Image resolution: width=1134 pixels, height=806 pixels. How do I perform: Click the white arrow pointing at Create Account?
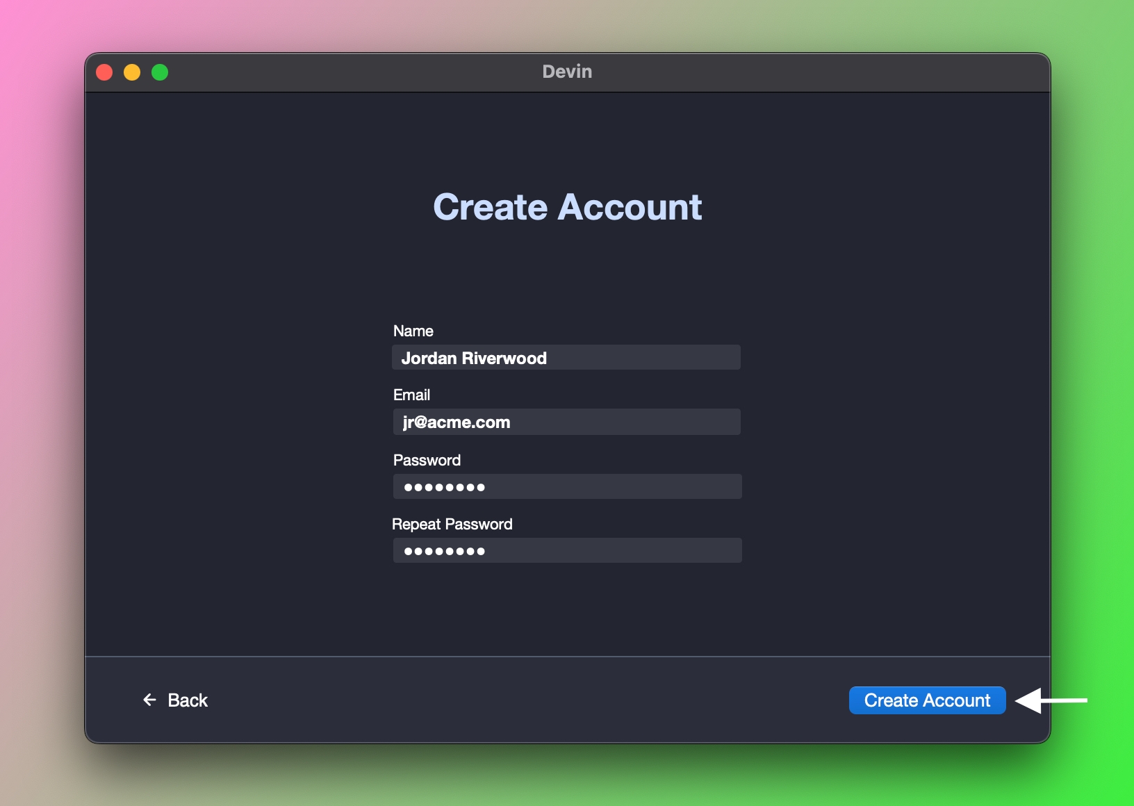coord(1050,700)
